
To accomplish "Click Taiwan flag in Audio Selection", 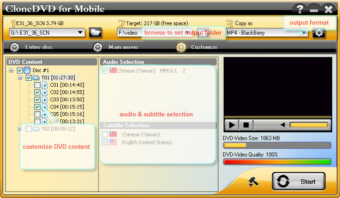I will click(113, 70).
